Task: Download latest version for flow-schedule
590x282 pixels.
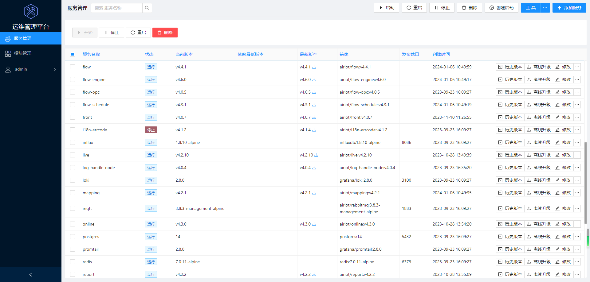Action: point(314,105)
